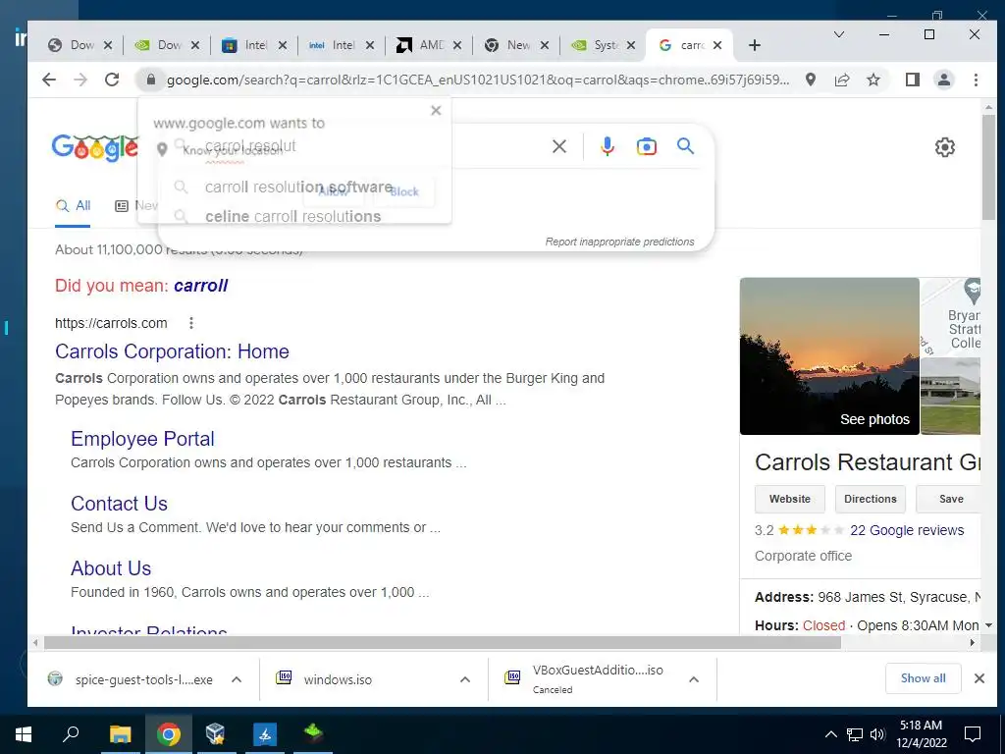Show hidden system tray icons
1005x754 pixels.
830,734
